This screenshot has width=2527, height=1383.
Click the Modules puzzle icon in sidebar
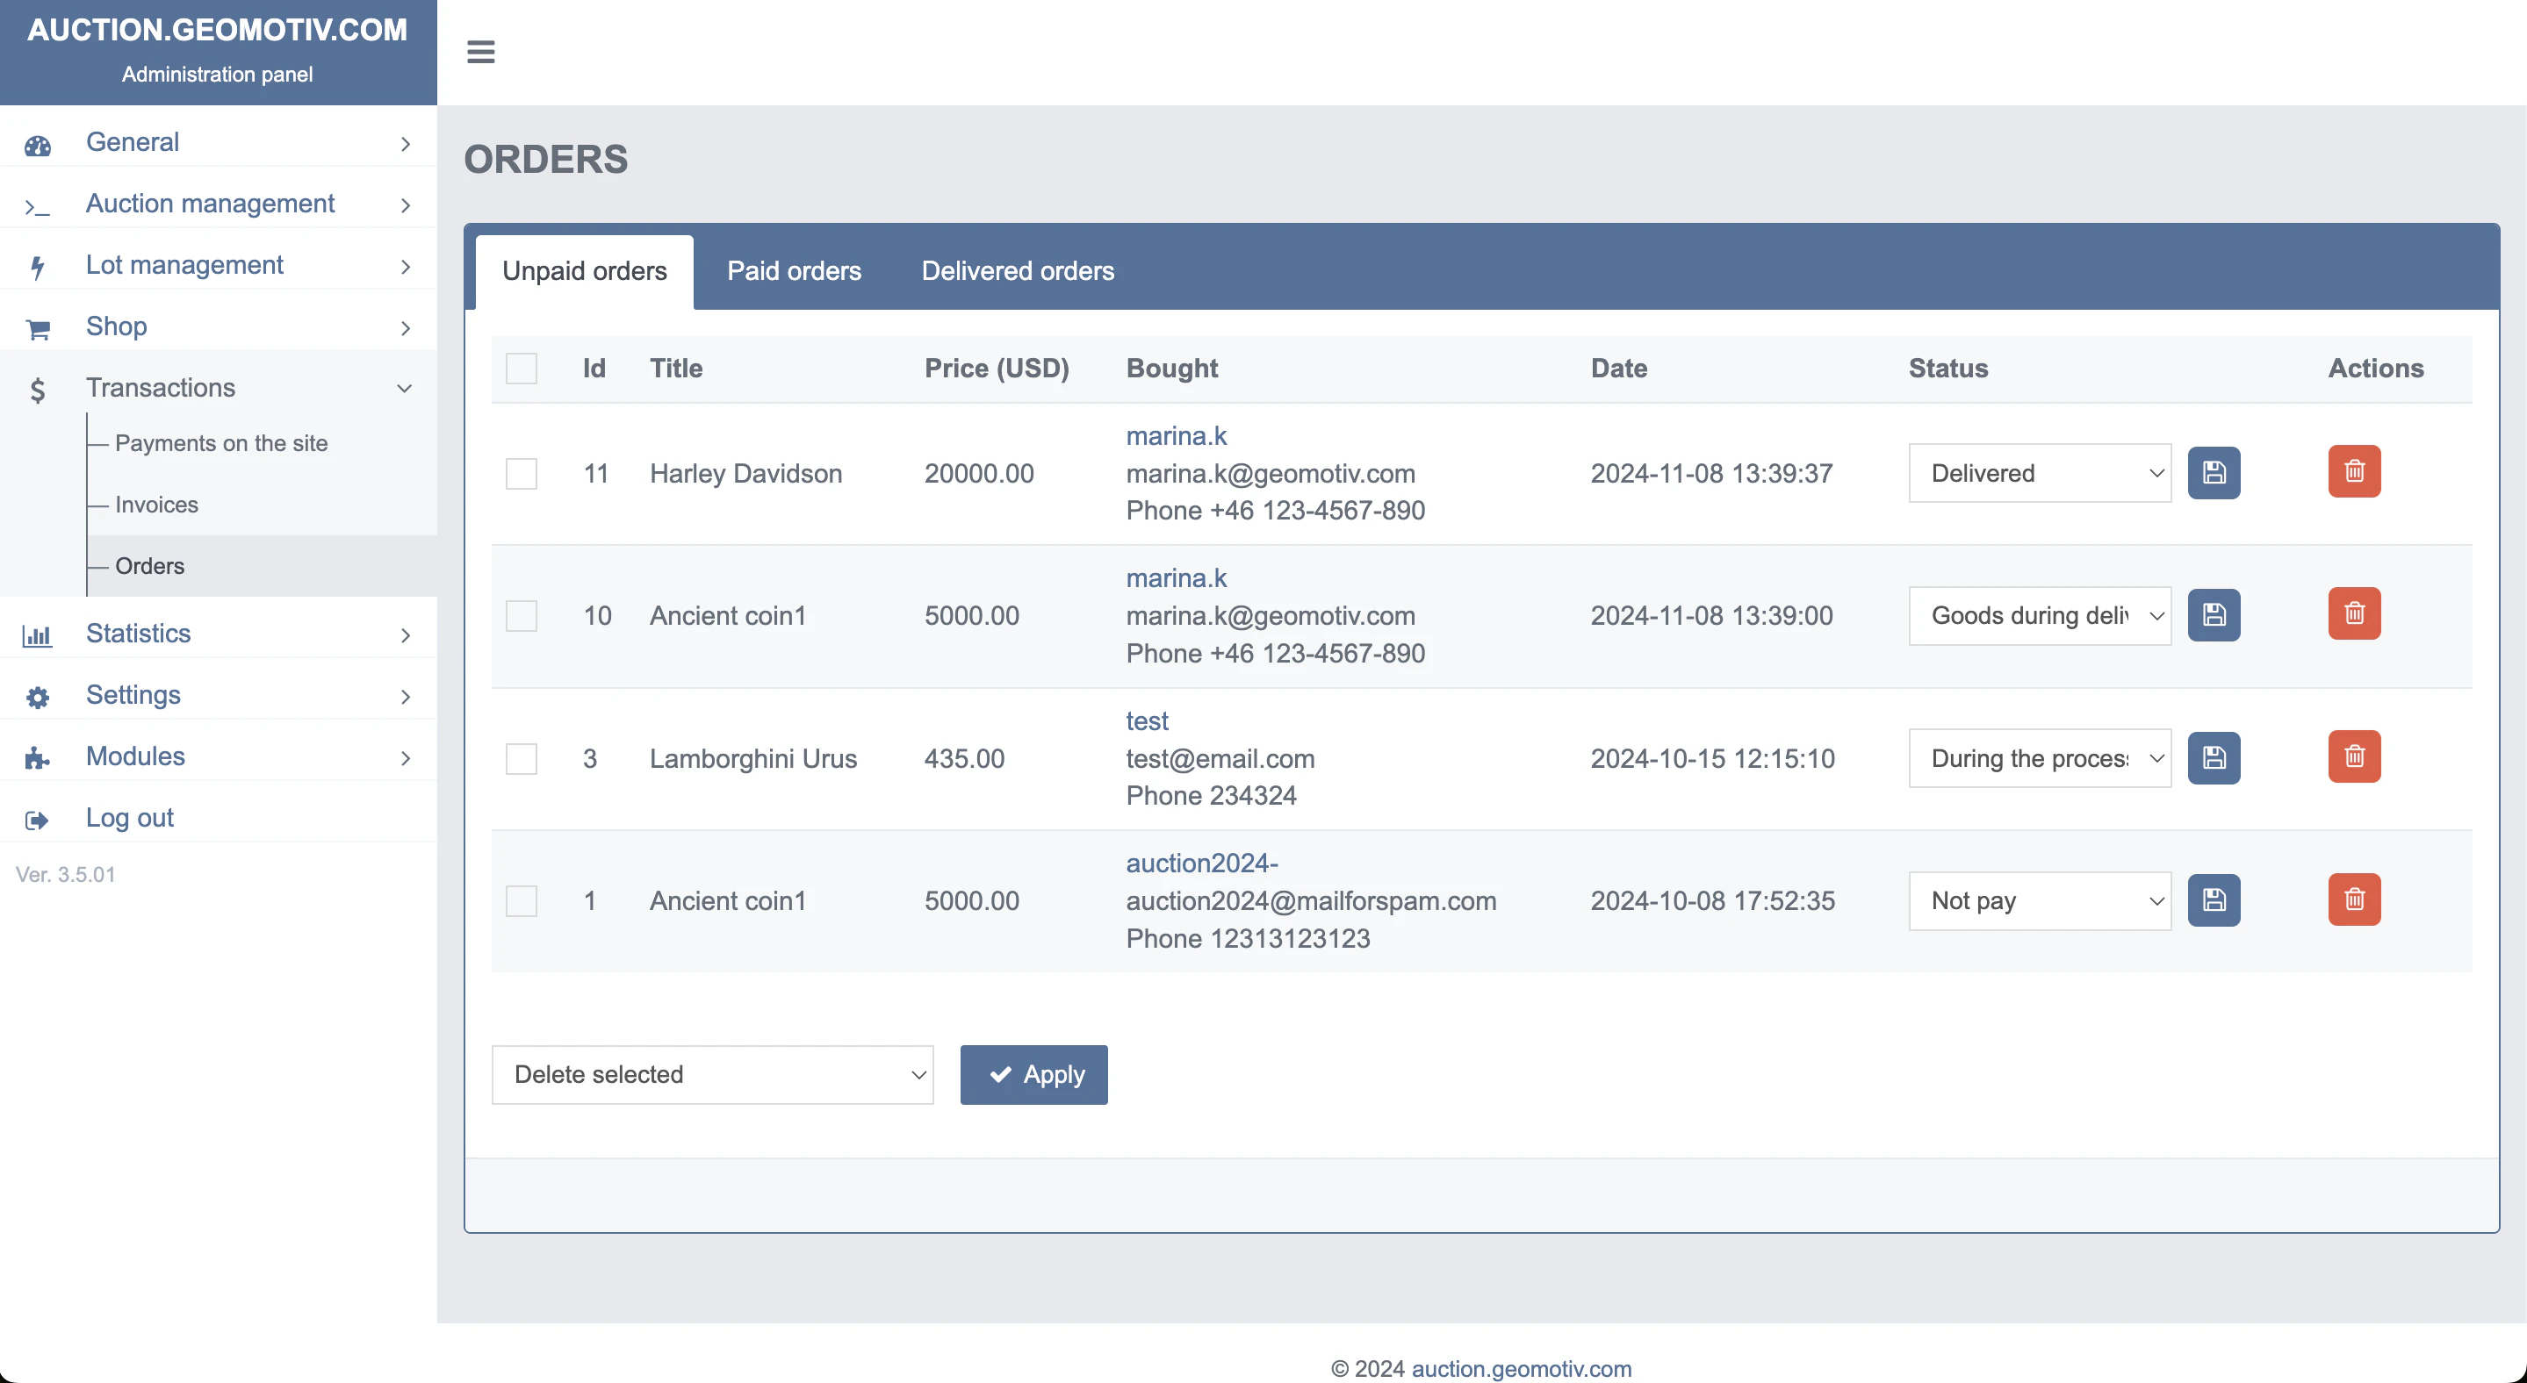coord(37,757)
